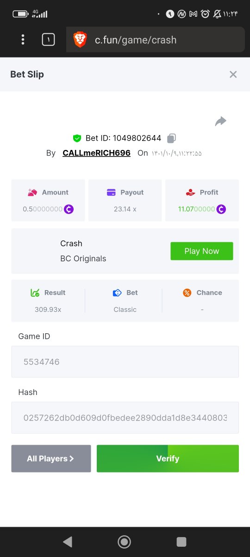This screenshot has width=250, height=557.
Task: Tap the Android recent apps square
Action: tap(181, 542)
